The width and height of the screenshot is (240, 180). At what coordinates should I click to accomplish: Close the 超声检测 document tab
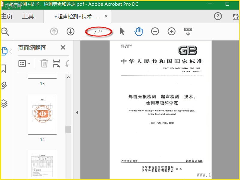106,16
